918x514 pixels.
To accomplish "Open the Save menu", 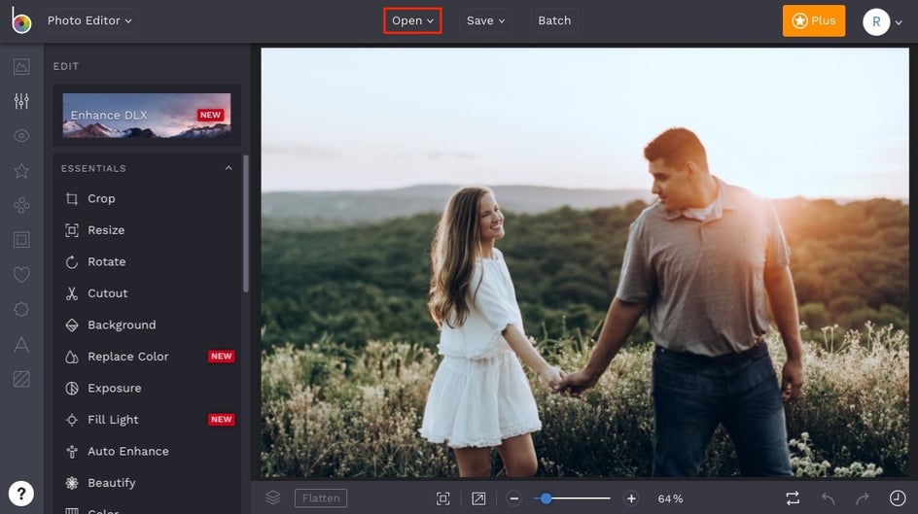I will click(485, 20).
